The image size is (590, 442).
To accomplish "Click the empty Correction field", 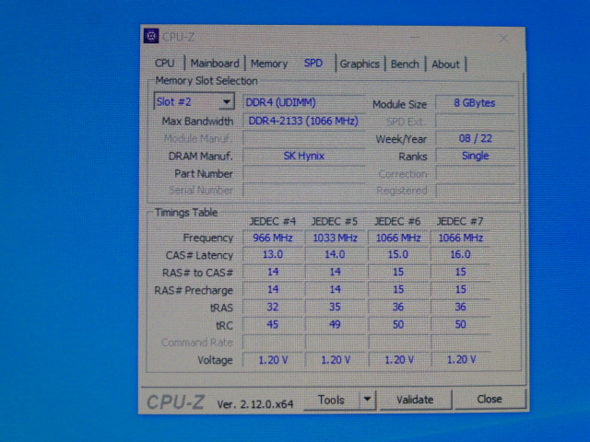I will (475, 174).
